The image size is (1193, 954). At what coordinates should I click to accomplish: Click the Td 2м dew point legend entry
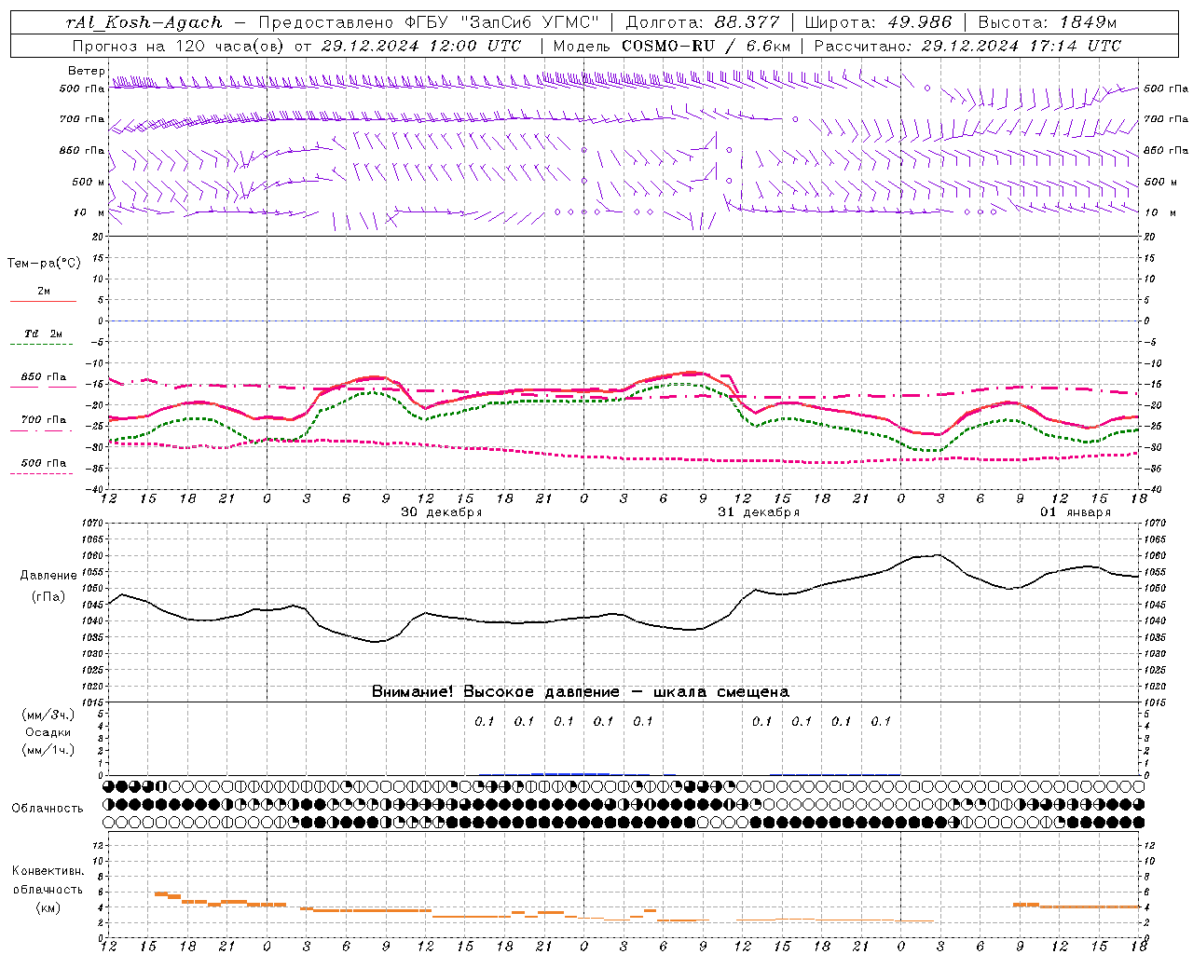click(x=43, y=334)
